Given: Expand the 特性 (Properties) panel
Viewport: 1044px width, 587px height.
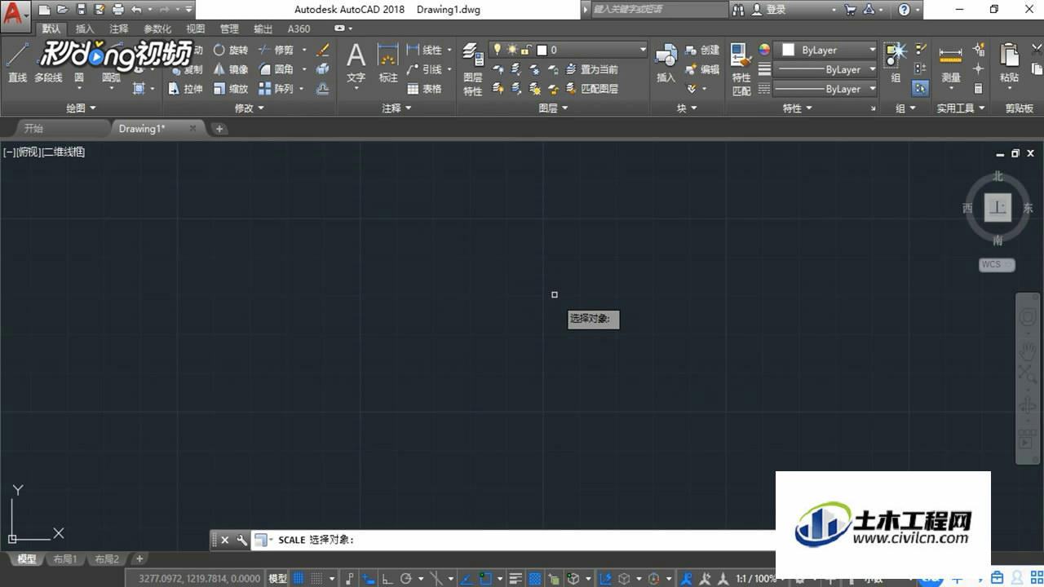Looking at the screenshot, I should pos(798,108).
